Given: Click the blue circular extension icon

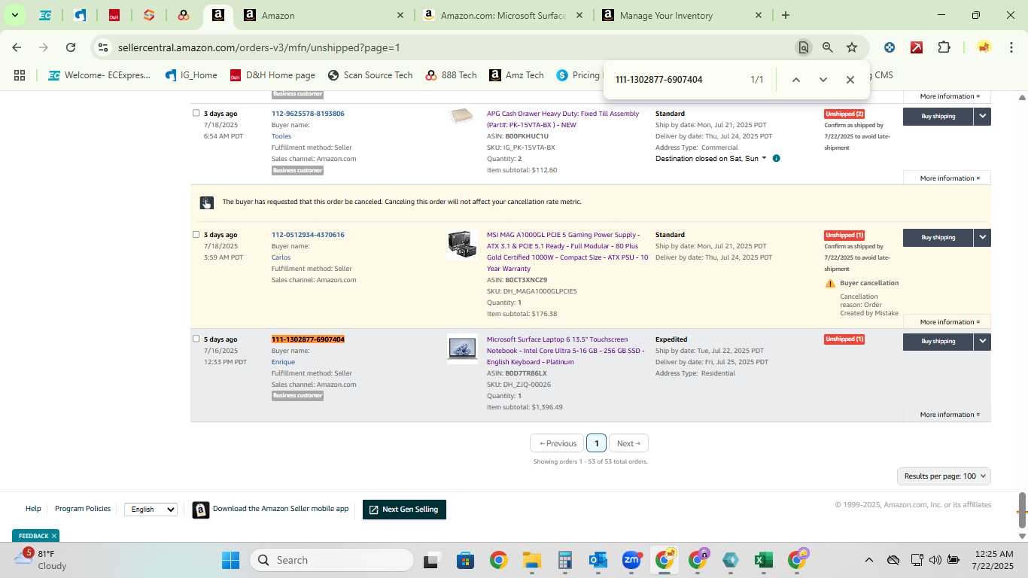Looking at the screenshot, I should [x=890, y=47].
